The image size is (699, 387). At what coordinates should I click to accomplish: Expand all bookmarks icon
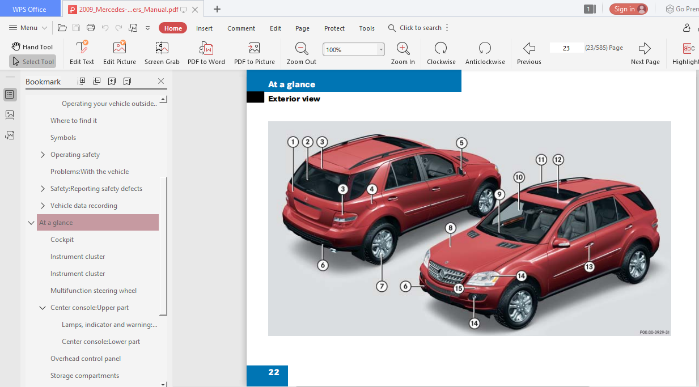(82, 81)
